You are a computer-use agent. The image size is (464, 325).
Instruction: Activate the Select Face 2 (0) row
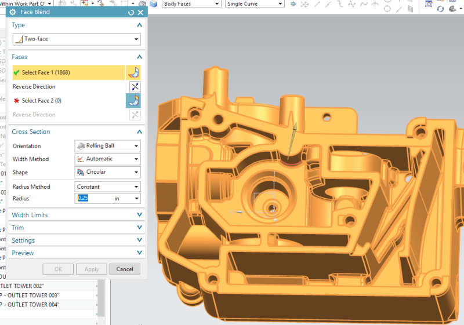click(x=68, y=101)
